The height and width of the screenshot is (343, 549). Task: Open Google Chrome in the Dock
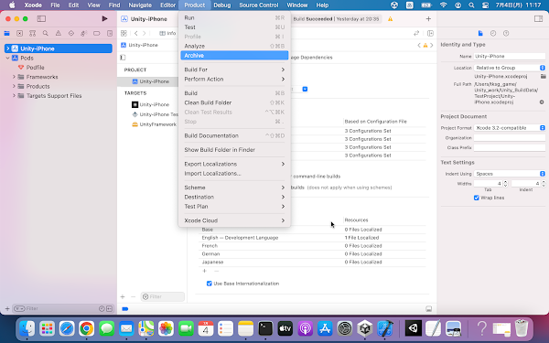(87, 328)
